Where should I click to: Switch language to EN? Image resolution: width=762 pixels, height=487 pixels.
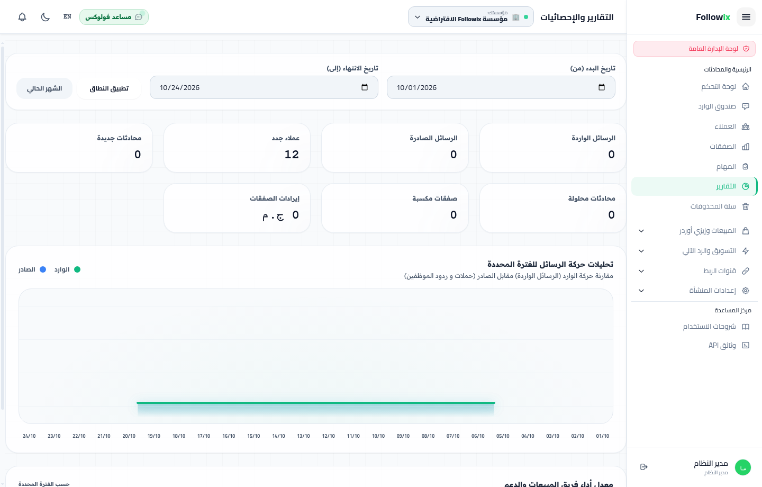[67, 17]
